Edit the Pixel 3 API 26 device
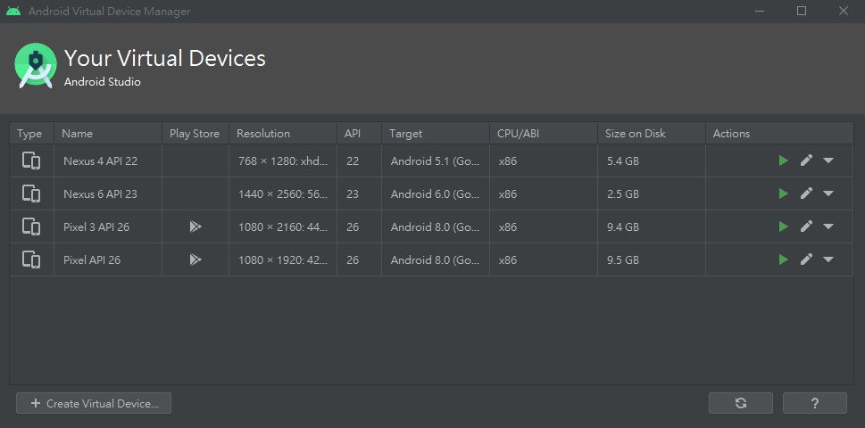 [806, 226]
